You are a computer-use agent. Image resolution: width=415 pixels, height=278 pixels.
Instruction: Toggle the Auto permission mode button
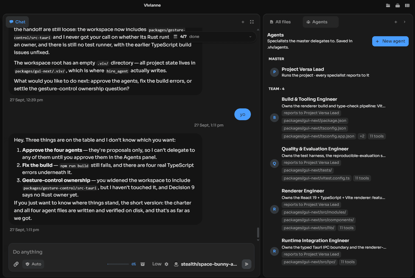33,264
